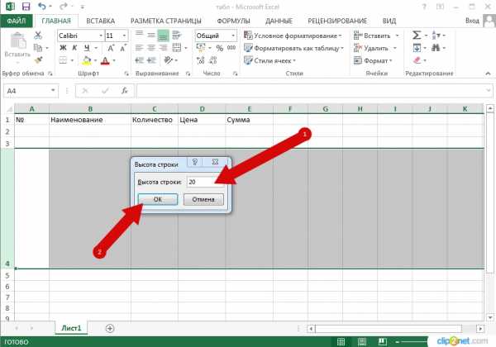The width and height of the screenshot is (496, 347).
Task: Switch to the РАЗМЕТКА СТРАНИЦЫ tab
Action: coord(166,21)
